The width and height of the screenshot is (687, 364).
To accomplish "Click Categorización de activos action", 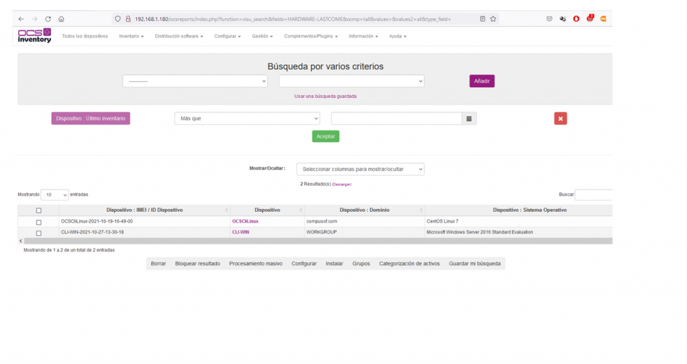I will 409,263.
